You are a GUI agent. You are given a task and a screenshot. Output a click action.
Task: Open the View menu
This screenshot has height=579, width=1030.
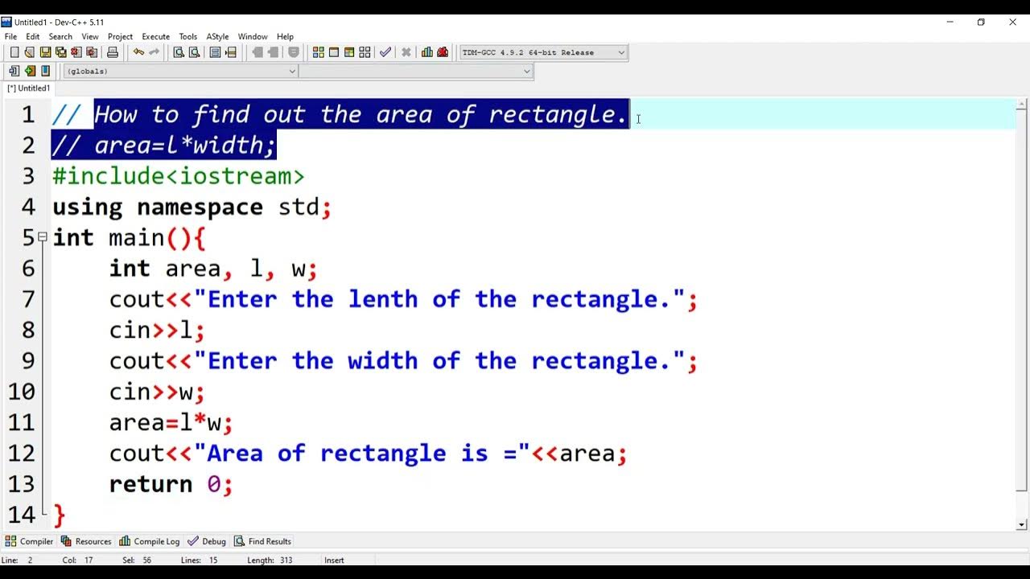click(90, 36)
